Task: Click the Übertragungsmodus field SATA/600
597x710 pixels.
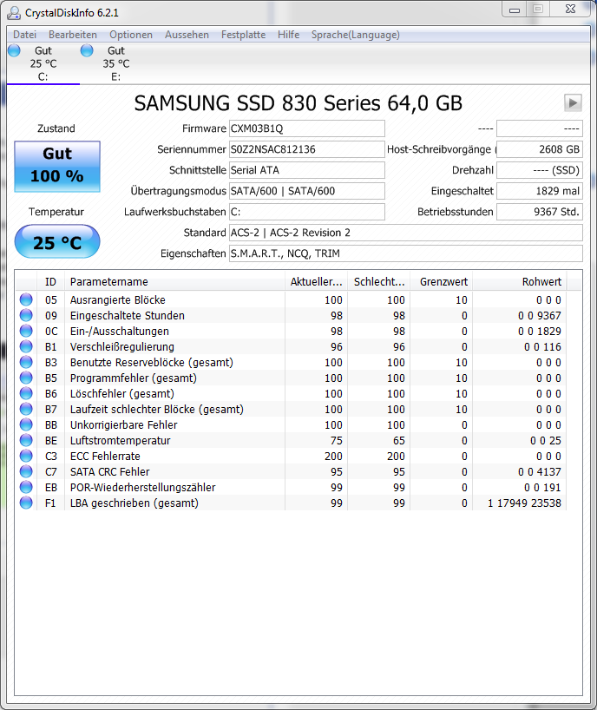Action: pyautogui.click(x=307, y=191)
